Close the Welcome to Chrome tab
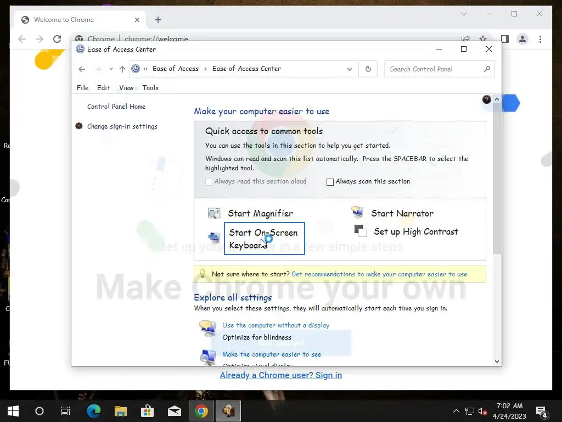Screen dimensions: 562x422 click(137, 20)
